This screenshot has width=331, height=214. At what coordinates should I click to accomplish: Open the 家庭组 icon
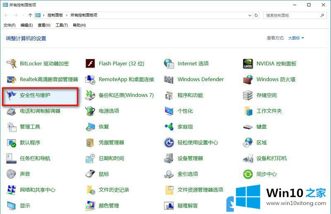[x=169, y=127]
